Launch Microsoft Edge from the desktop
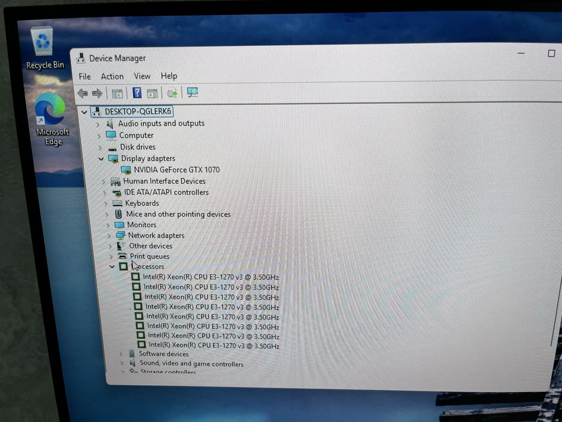The height and width of the screenshot is (422, 562). (52, 119)
